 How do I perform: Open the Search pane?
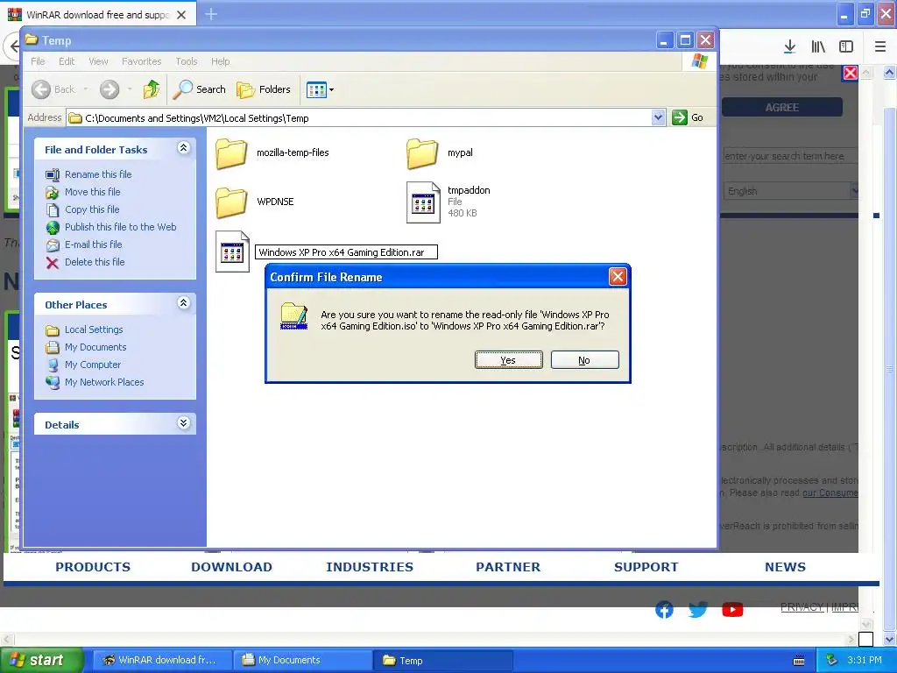[200, 89]
